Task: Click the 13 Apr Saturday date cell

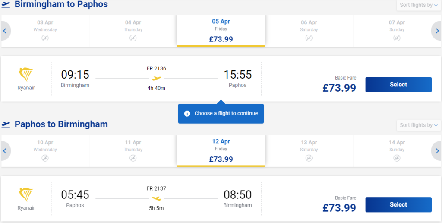Action: point(309,151)
